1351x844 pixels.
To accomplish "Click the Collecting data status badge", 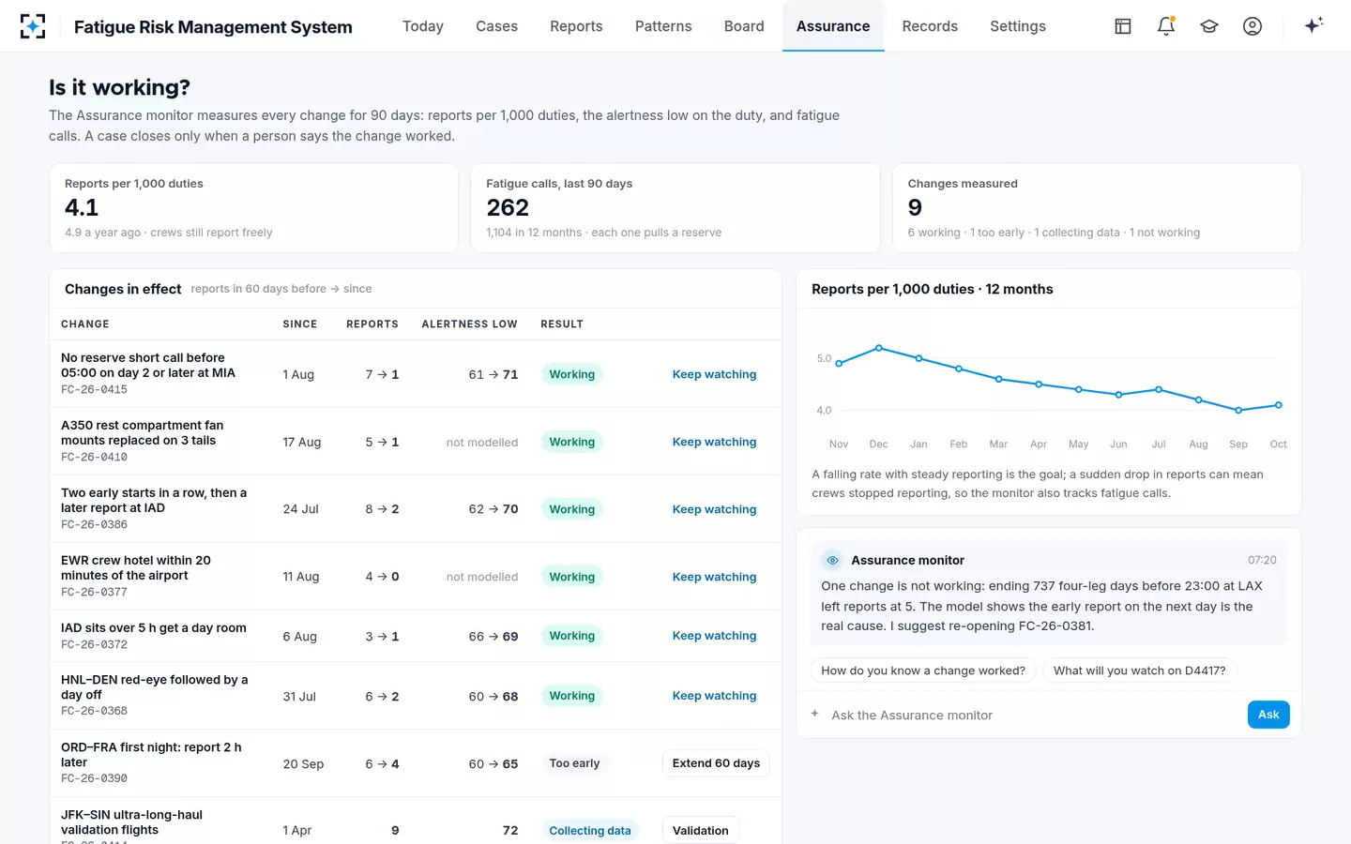I will [590, 831].
